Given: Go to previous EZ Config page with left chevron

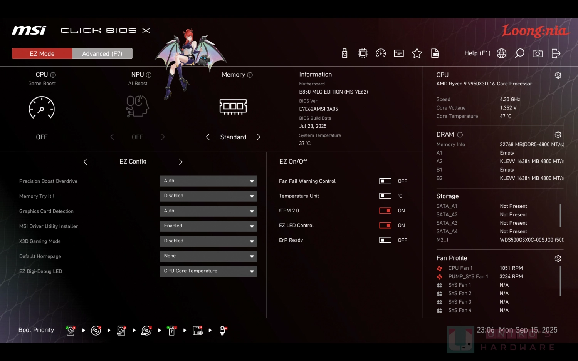Looking at the screenshot, I should [x=85, y=162].
